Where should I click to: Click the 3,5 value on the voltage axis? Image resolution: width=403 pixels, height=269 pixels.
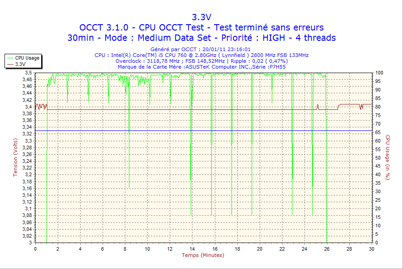point(28,73)
